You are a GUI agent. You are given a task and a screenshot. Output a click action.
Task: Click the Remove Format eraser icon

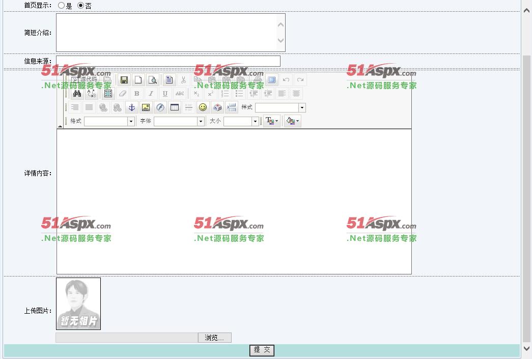coord(122,94)
